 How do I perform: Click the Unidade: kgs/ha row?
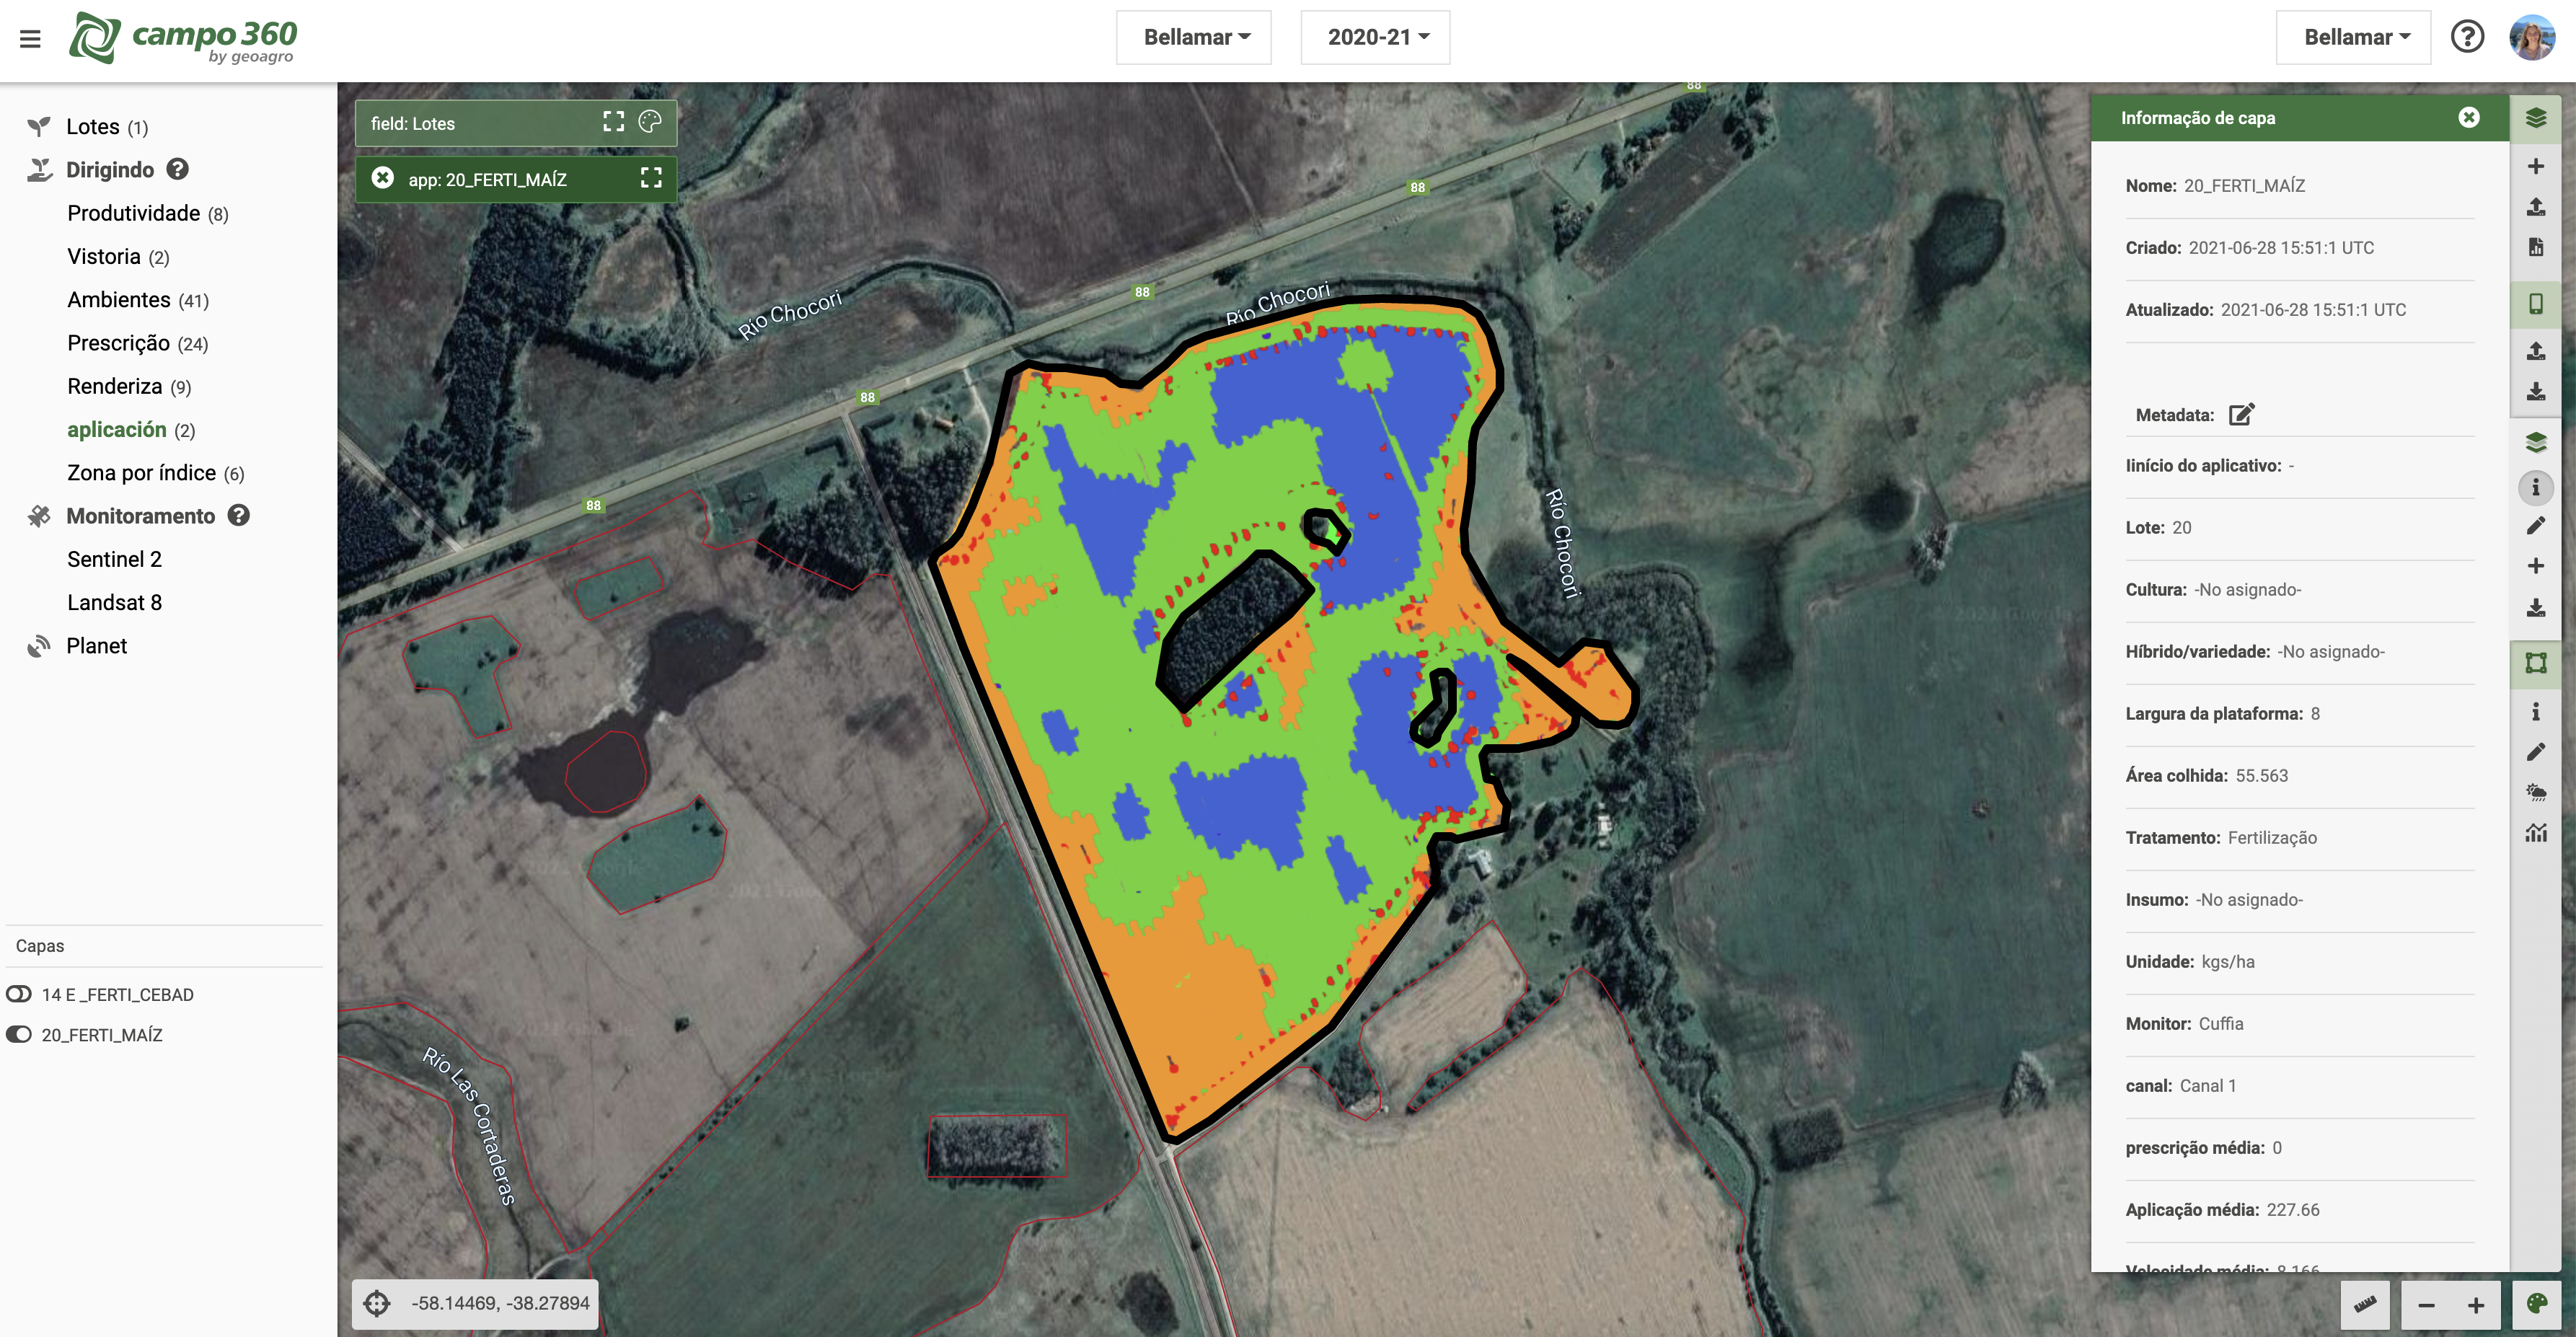(2300, 961)
